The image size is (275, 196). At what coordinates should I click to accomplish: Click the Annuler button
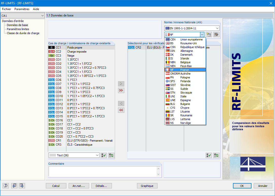pyautogui.click(x=263, y=186)
